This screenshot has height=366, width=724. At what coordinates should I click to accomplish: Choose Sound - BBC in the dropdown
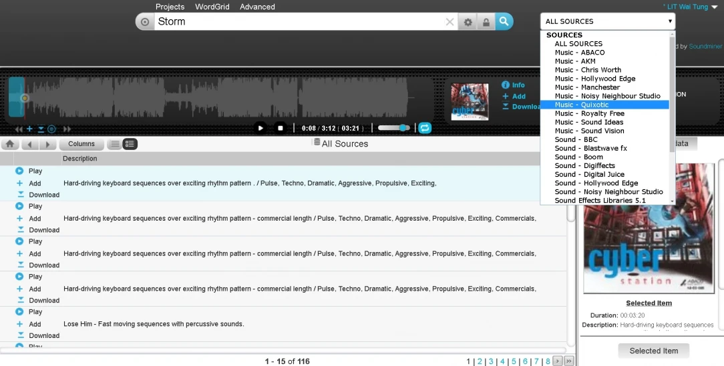point(576,139)
